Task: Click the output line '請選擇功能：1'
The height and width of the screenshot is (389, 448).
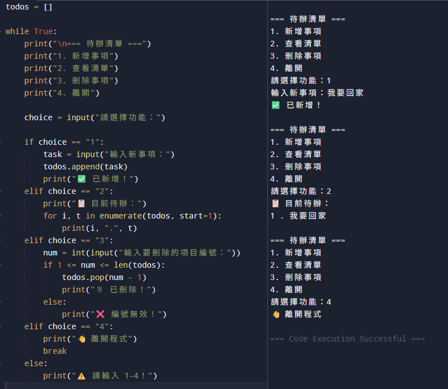Action: [x=301, y=80]
